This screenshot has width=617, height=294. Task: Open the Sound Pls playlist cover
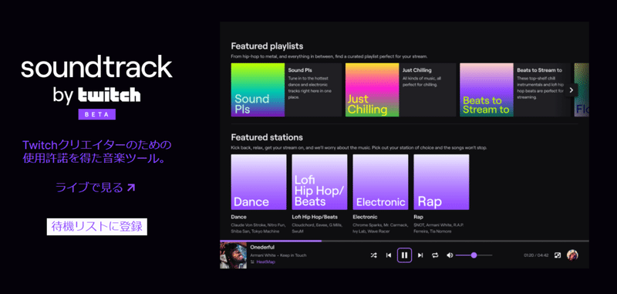[x=258, y=90]
